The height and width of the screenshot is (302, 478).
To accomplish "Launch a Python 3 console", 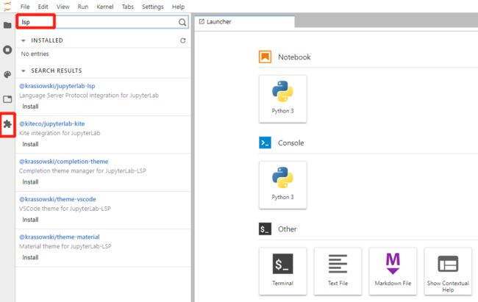I will 282,185.
